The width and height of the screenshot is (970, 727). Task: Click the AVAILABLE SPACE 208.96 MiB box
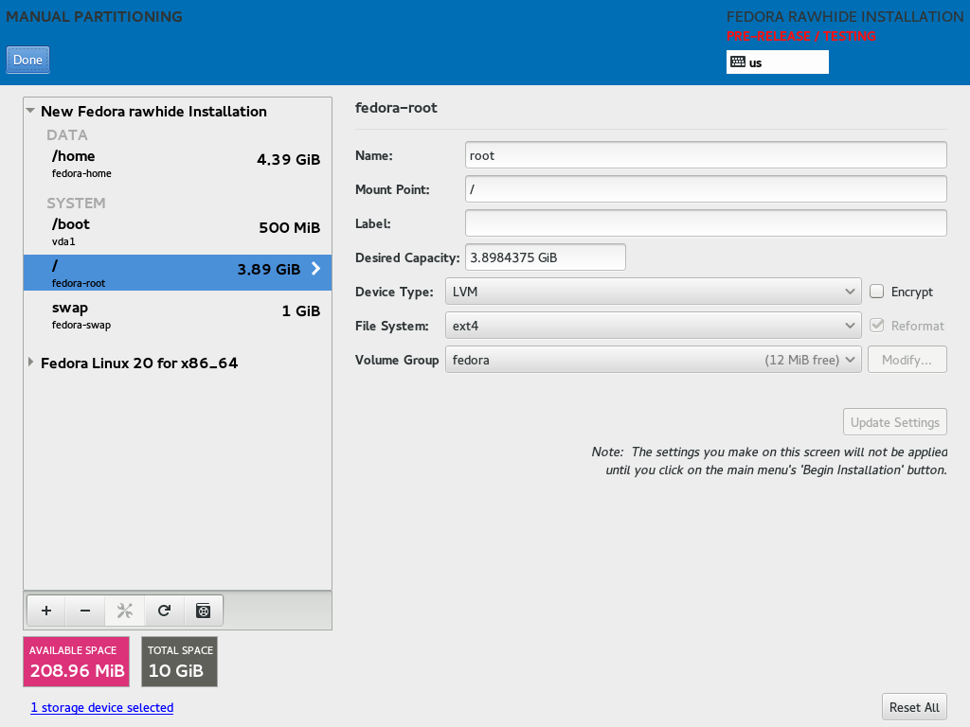pyautogui.click(x=76, y=662)
